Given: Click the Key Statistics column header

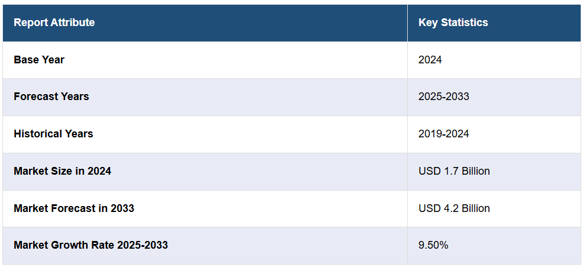Looking at the screenshot, I should tap(453, 22).
